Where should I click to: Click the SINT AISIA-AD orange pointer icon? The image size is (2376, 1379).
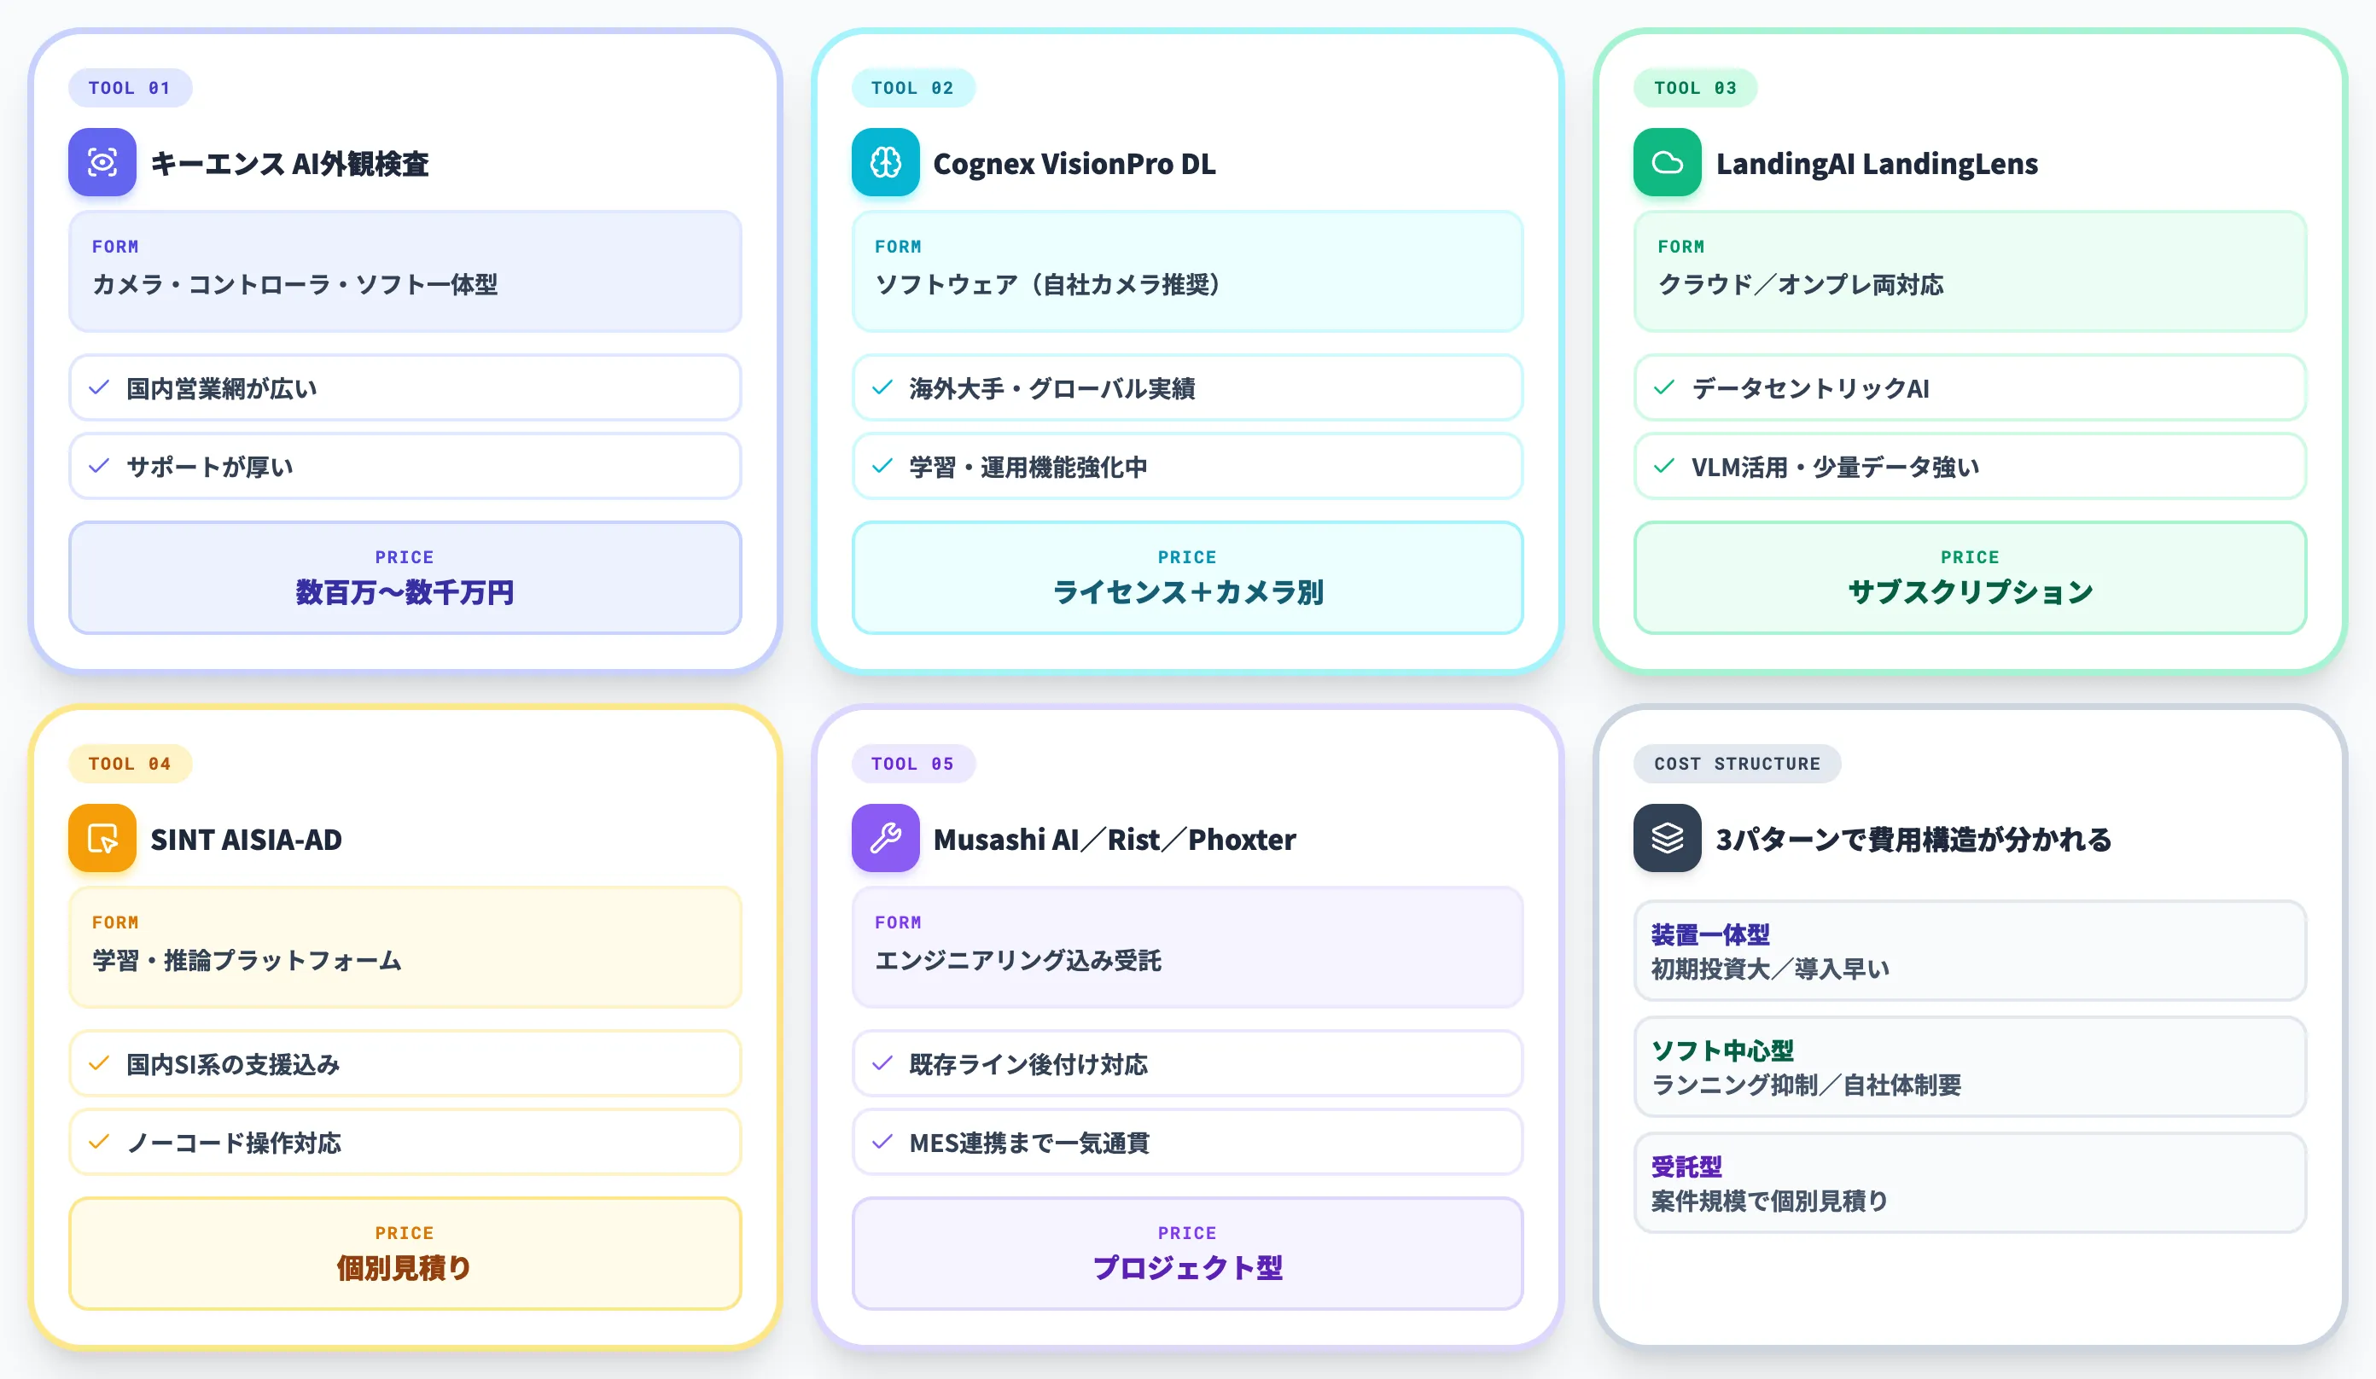(x=102, y=838)
